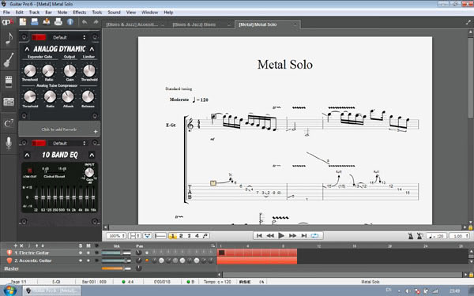The height and width of the screenshot is (296, 474).
Task: Click the Print toolbar icon
Action: 58,22
